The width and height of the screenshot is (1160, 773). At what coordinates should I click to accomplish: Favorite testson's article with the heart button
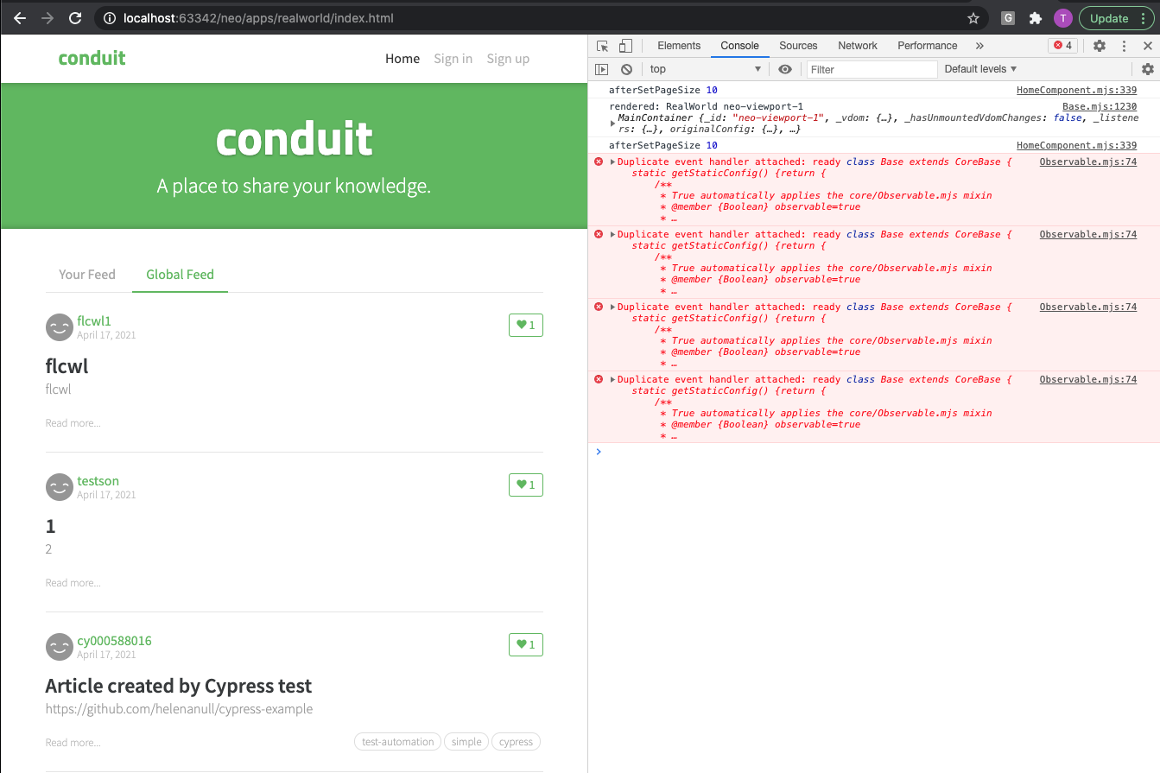click(x=526, y=485)
